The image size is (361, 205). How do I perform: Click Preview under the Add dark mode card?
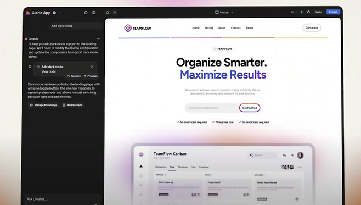pyautogui.click(x=91, y=76)
